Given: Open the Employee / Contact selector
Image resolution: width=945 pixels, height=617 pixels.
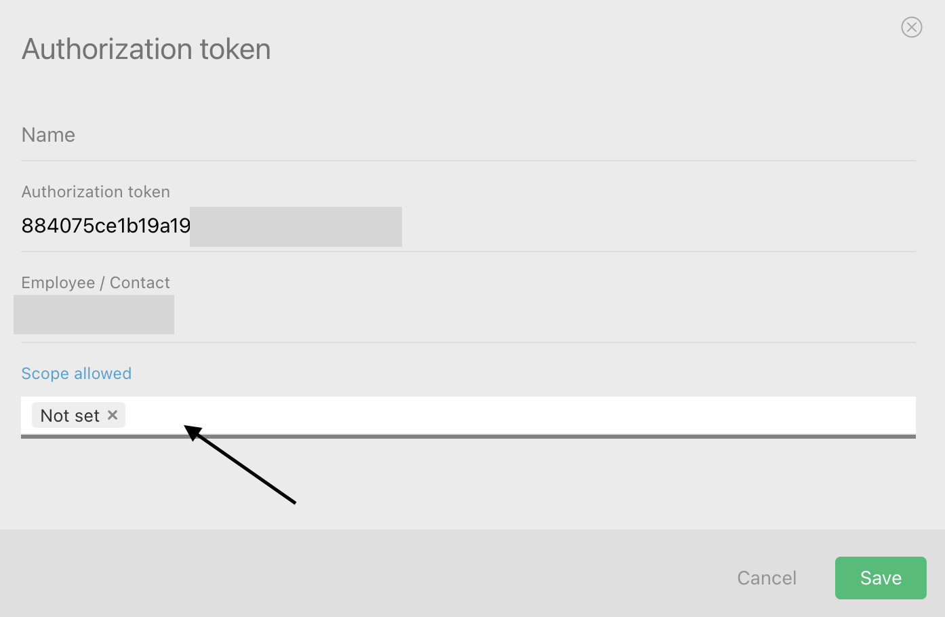Looking at the screenshot, I should [468, 315].
